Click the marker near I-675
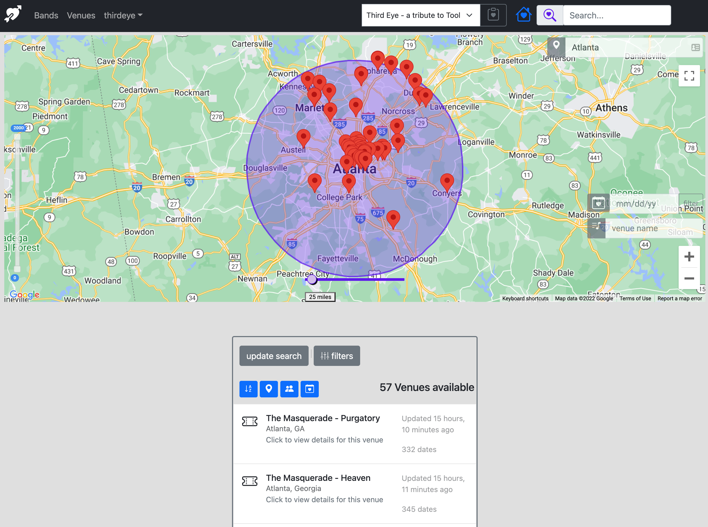The height and width of the screenshot is (527, 708). [x=393, y=219]
